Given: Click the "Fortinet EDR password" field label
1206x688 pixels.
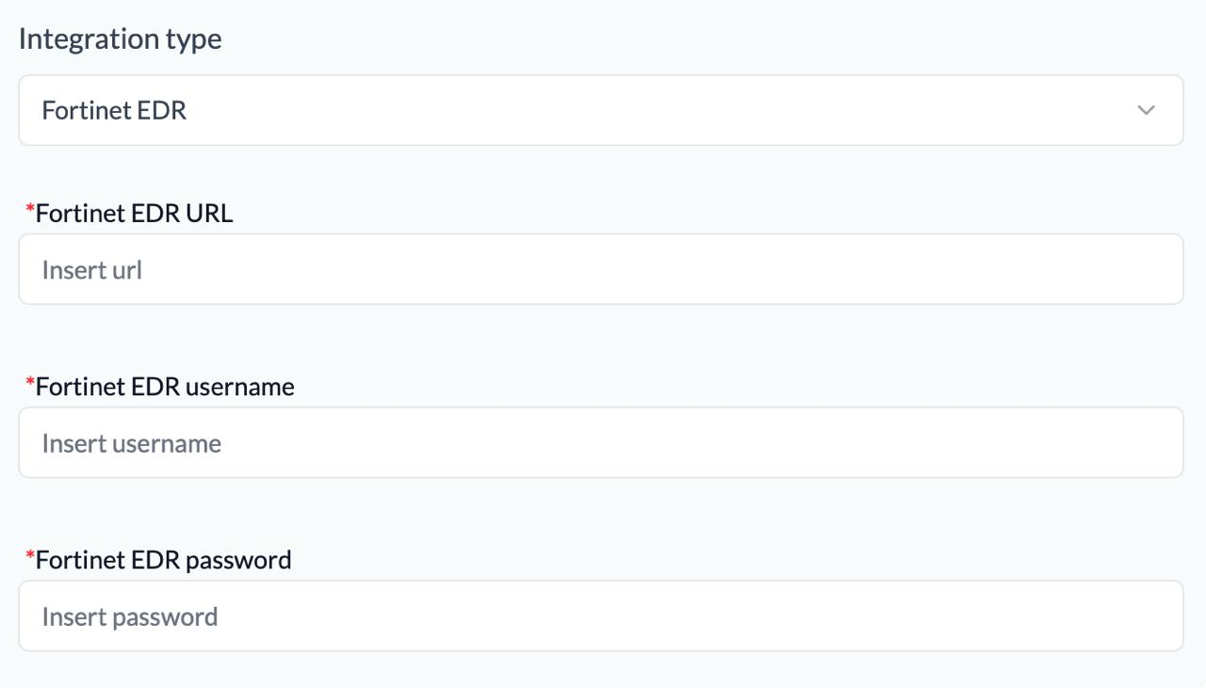Looking at the screenshot, I should 163,560.
